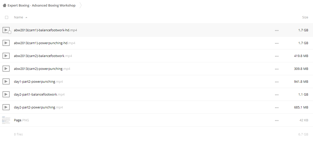Click video icon for abw2013(cam2)-balancefootwork.mp4
Image resolution: width=313 pixels, height=143 pixels.
pos(6,56)
